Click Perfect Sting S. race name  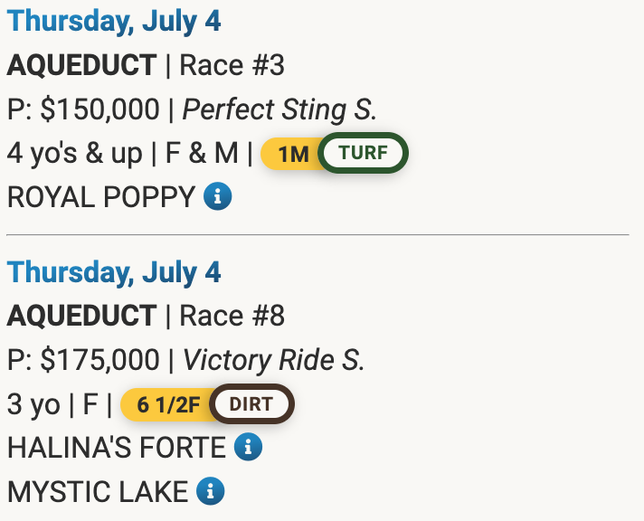coord(279,109)
